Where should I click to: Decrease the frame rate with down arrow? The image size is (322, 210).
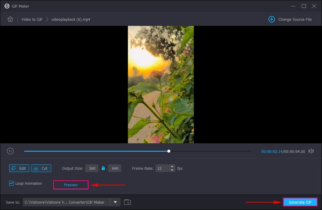[172, 170]
